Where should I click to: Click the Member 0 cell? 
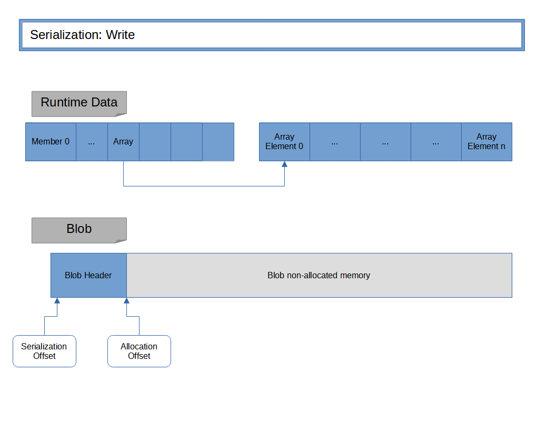click(51, 142)
